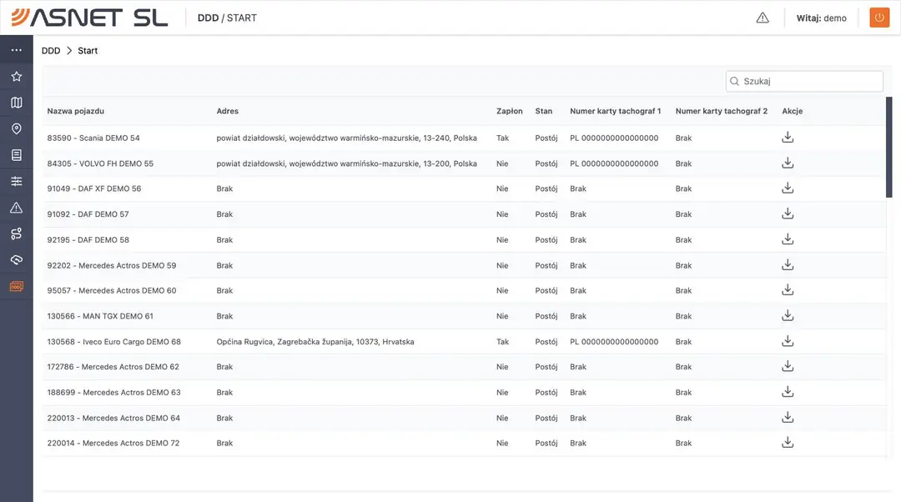
Task: Download DDD for DAF DEMO 57
Action: (788, 213)
